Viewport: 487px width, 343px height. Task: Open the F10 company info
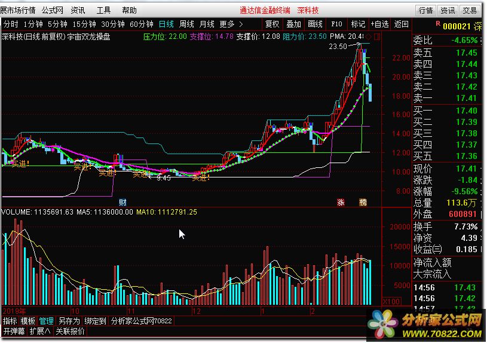(x=336, y=24)
